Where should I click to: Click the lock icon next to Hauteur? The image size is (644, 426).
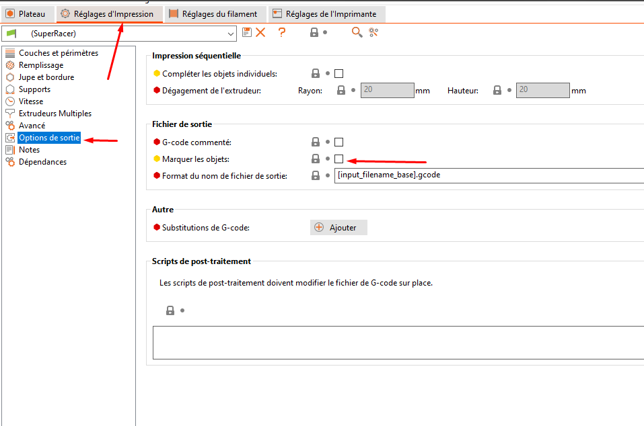(497, 90)
